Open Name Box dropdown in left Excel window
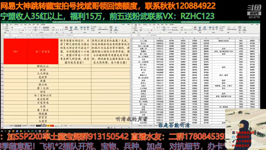Viewport: 266px width, 150px height. pos(8,35)
